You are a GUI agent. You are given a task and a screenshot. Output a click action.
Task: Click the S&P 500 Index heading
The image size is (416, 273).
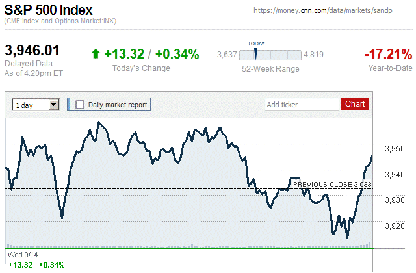click(x=48, y=11)
